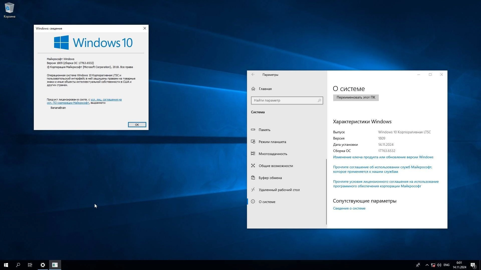
Task: Open Изменение ключа продукта link
Action: [383, 157]
